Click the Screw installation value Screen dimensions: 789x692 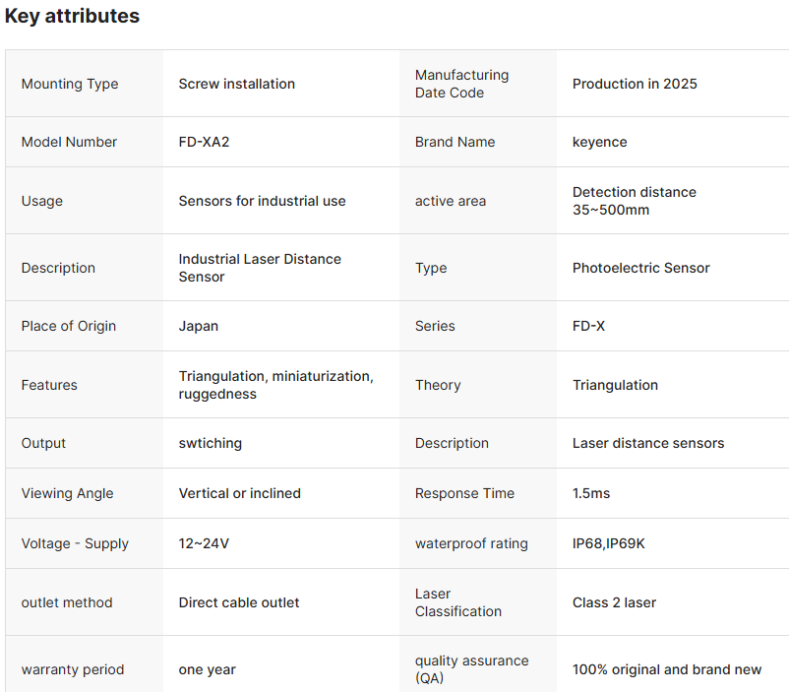(x=236, y=84)
